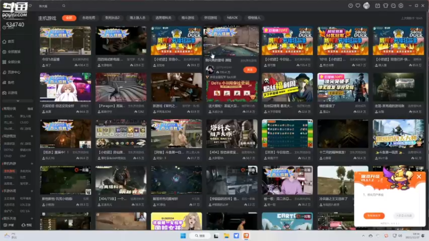Screen dimensions: 429x241
Task: Select the 全部 orange filter tab
Action: tap(69, 18)
